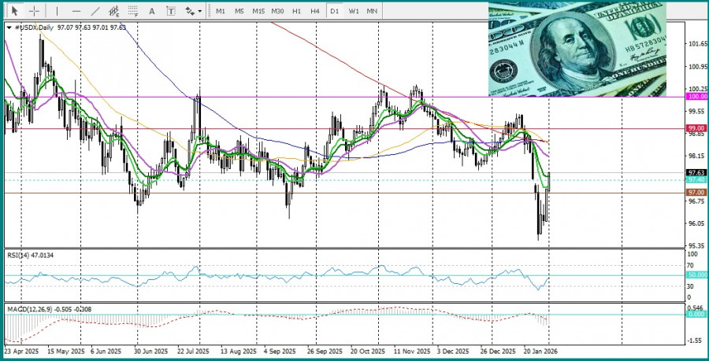The height and width of the screenshot is (361, 709).
Task: Click the purple 100.00 price level label
Action: point(696,97)
